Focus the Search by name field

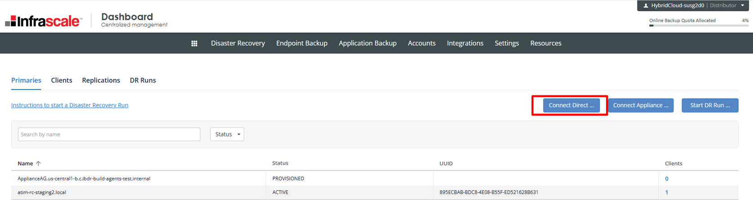coord(109,134)
